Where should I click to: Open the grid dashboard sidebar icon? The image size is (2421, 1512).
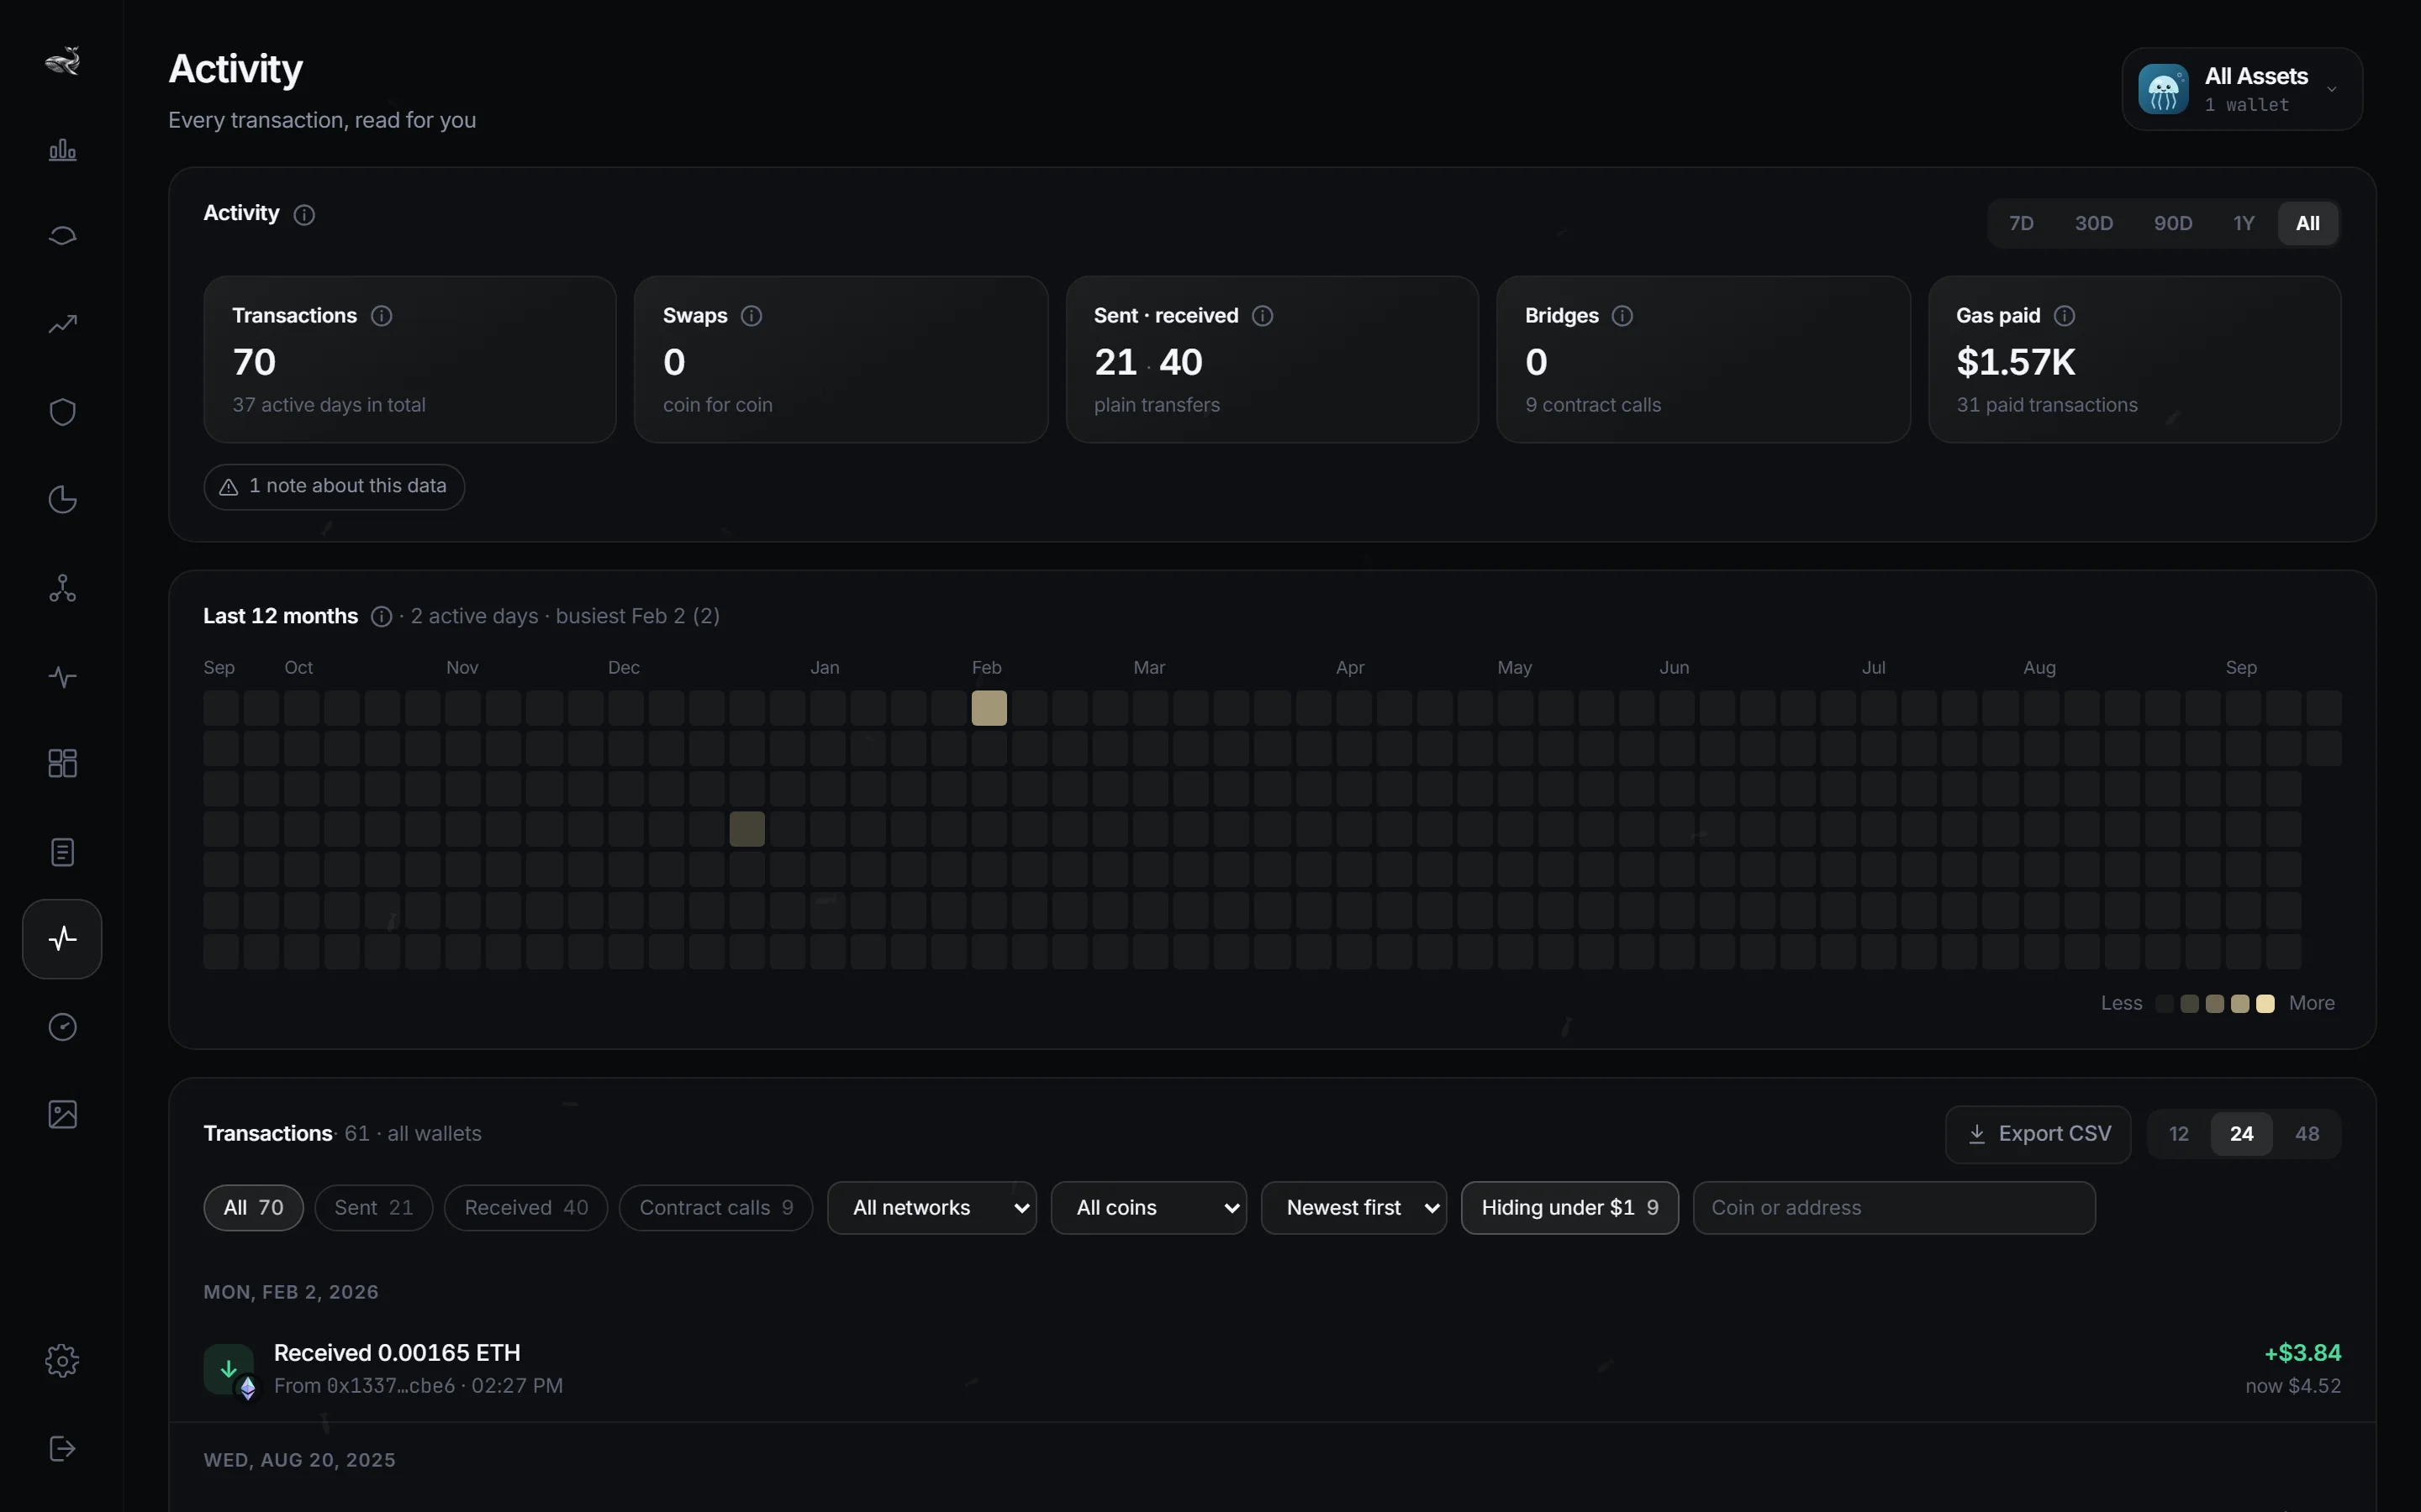pos(62,764)
